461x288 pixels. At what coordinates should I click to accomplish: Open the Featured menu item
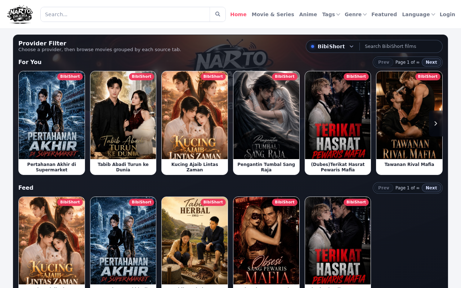point(384,14)
